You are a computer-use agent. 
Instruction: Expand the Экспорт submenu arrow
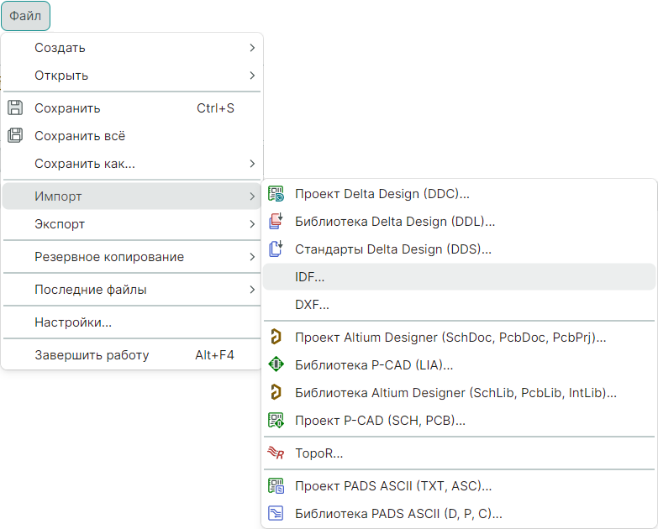coord(252,224)
